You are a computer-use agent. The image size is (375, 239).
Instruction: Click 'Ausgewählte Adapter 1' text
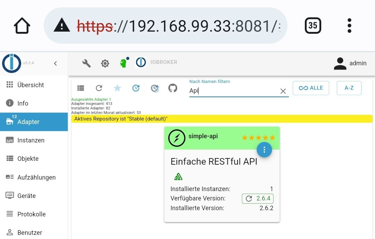point(91,99)
